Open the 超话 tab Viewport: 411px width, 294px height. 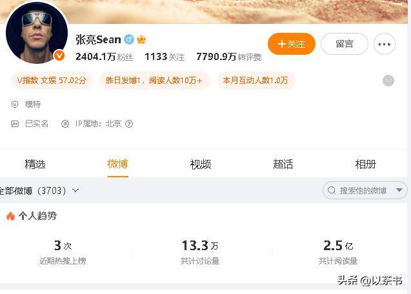point(283,164)
